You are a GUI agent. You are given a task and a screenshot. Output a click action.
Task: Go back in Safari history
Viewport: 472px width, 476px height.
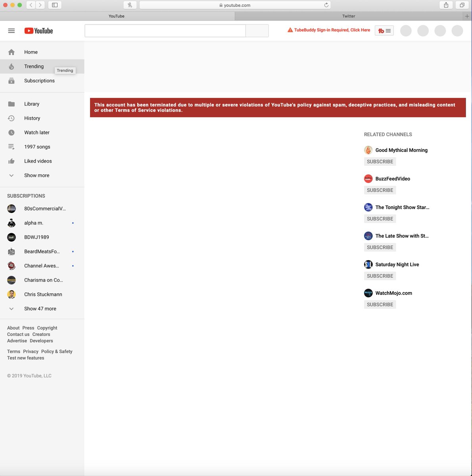coord(31,5)
